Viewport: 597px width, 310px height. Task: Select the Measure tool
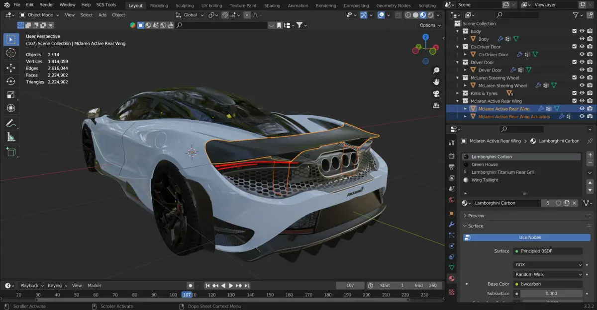pyautogui.click(x=11, y=137)
